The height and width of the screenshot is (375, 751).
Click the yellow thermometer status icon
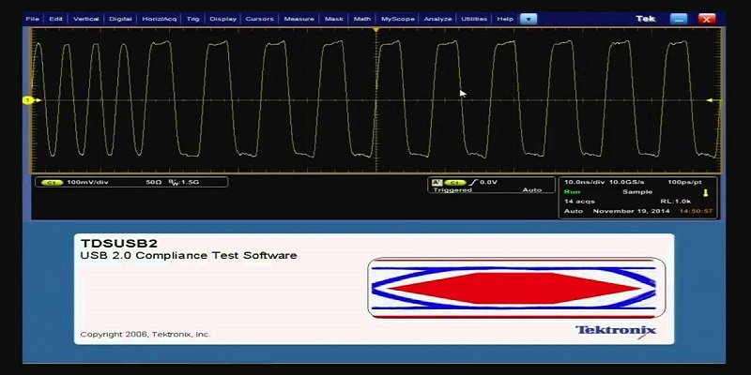[x=706, y=193]
